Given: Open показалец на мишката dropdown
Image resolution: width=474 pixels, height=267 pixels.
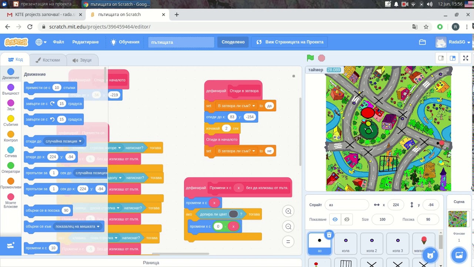Looking at the screenshot, I should coord(78,226).
